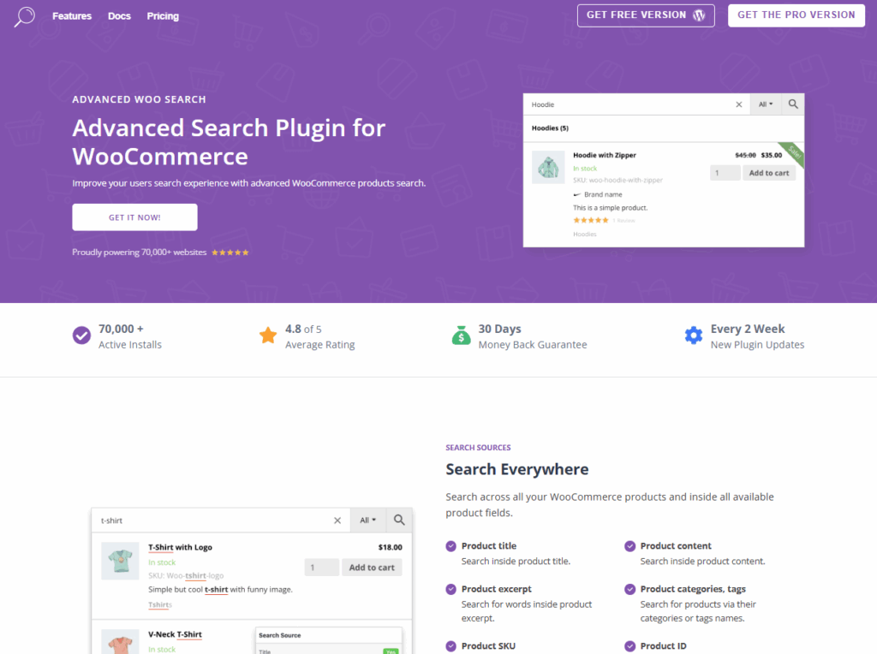Select the search icon in the Hoodie demo
This screenshot has width=877, height=654.
[792, 104]
